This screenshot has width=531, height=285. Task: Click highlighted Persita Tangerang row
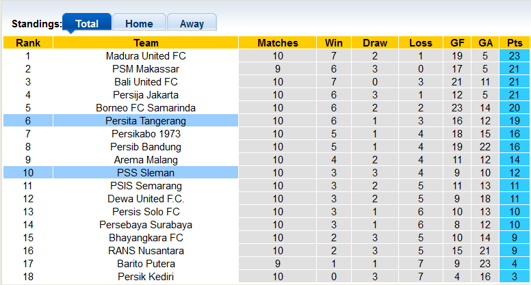click(x=146, y=121)
